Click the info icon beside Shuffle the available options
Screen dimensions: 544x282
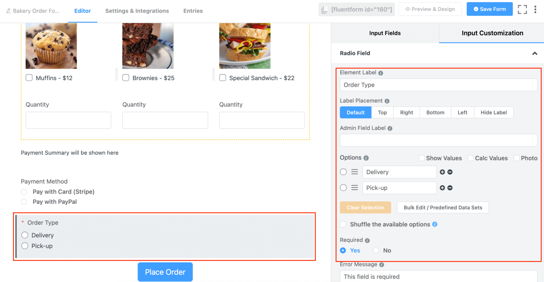click(435, 224)
